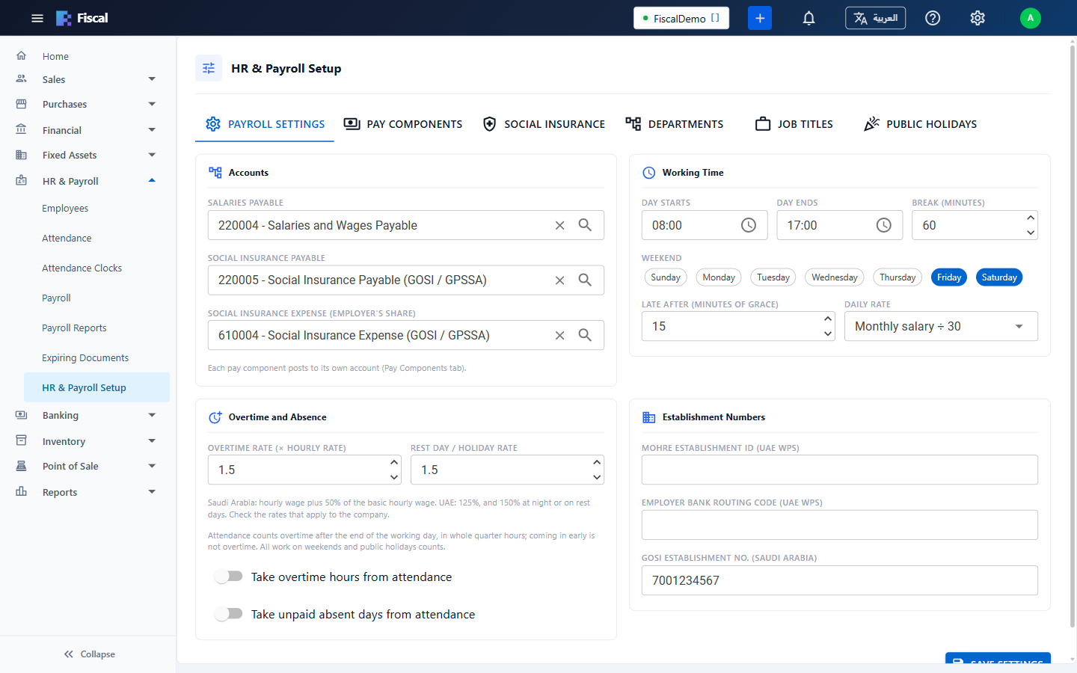Image resolution: width=1077 pixels, height=673 pixels.
Task: Toggle Friday weekend chip off
Action: click(949, 277)
